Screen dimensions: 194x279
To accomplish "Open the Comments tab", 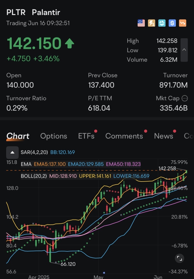I will click(124, 136).
